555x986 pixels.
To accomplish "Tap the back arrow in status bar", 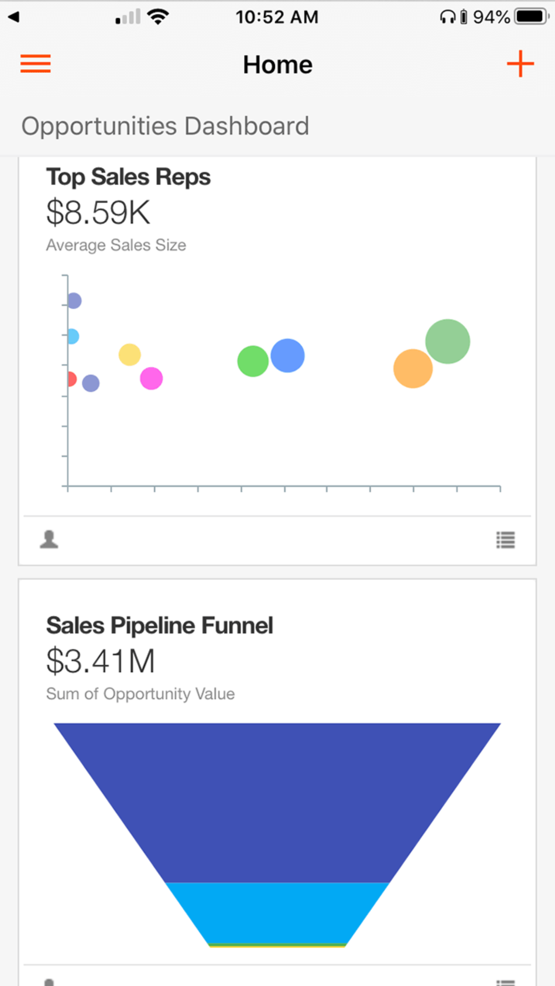I will tap(14, 17).
